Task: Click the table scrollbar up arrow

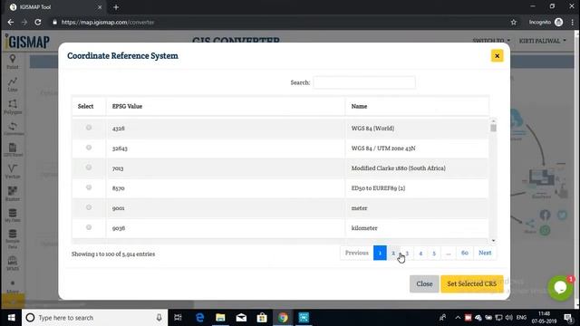Action: [x=493, y=120]
